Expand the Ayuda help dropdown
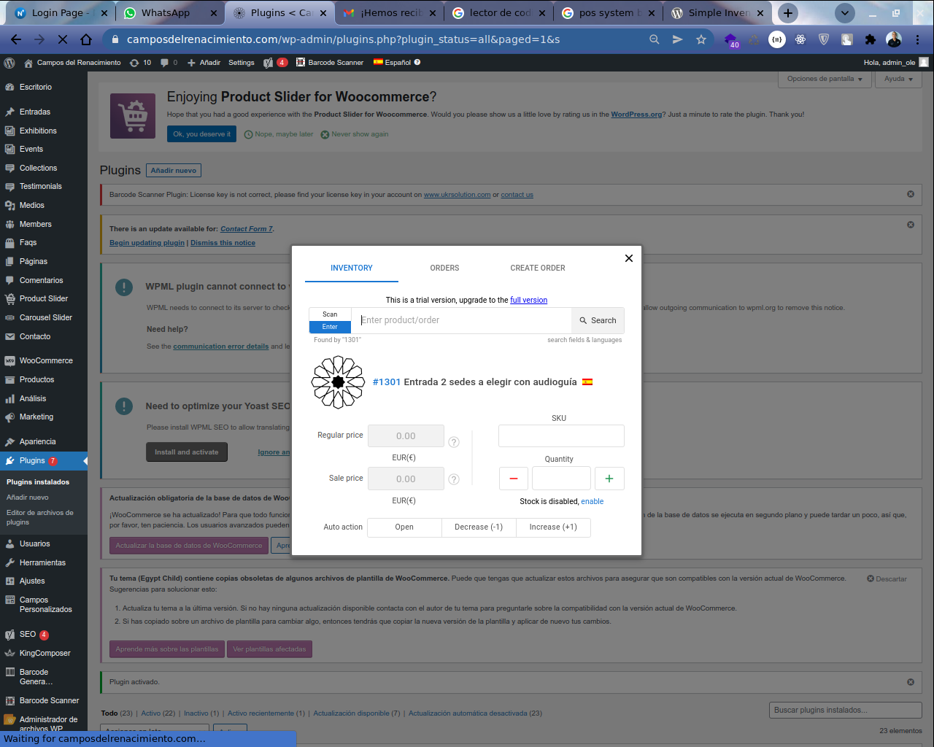This screenshot has height=747, width=934. pyautogui.click(x=898, y=79)
